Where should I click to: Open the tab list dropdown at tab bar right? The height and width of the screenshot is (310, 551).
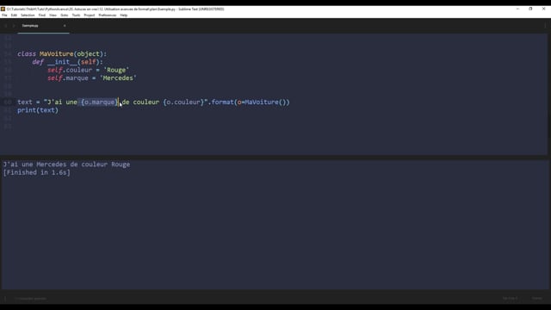[545, 26]
